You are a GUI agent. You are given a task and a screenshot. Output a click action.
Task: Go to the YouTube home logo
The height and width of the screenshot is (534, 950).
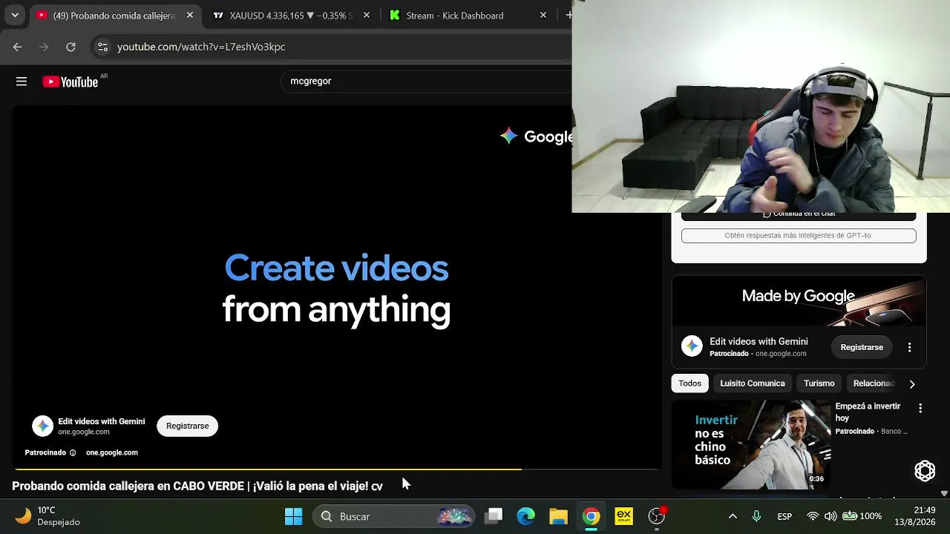pyautogui.click(x=71, y=82)
